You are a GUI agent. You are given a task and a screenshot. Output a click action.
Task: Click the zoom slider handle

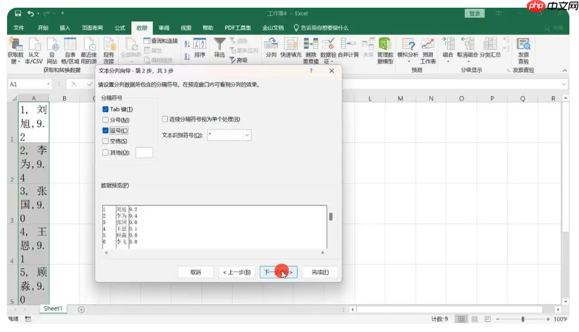pos(523,318)
